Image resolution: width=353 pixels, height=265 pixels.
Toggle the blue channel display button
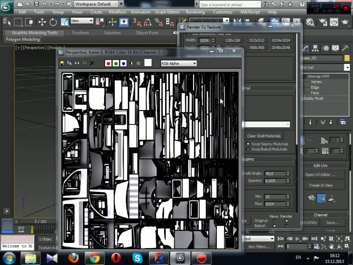click(124, 63)
